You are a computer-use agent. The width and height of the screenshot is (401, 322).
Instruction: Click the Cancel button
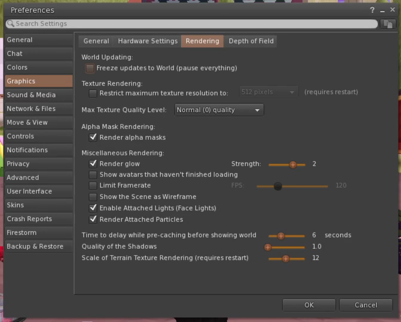(x=366, y=305)
